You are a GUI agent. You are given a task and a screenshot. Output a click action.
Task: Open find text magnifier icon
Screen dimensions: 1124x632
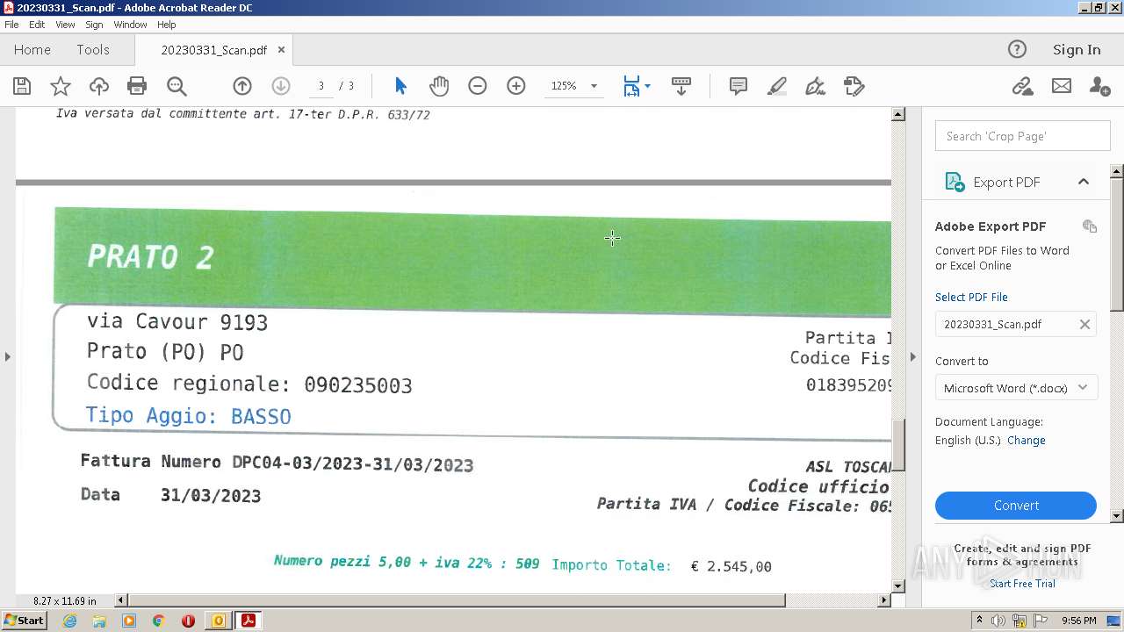click(177, 86)
